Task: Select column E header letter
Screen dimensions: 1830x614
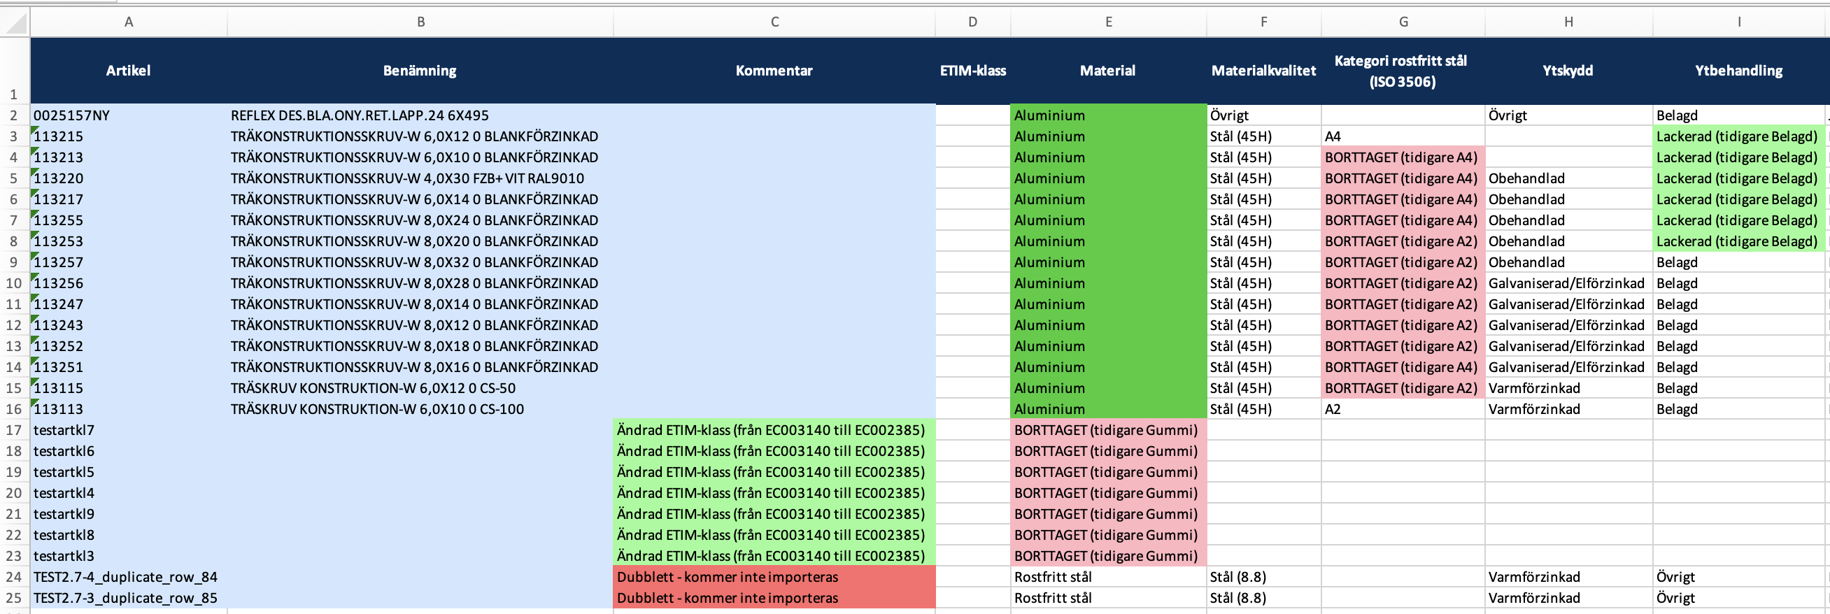Action: [x=1108, y=22]
